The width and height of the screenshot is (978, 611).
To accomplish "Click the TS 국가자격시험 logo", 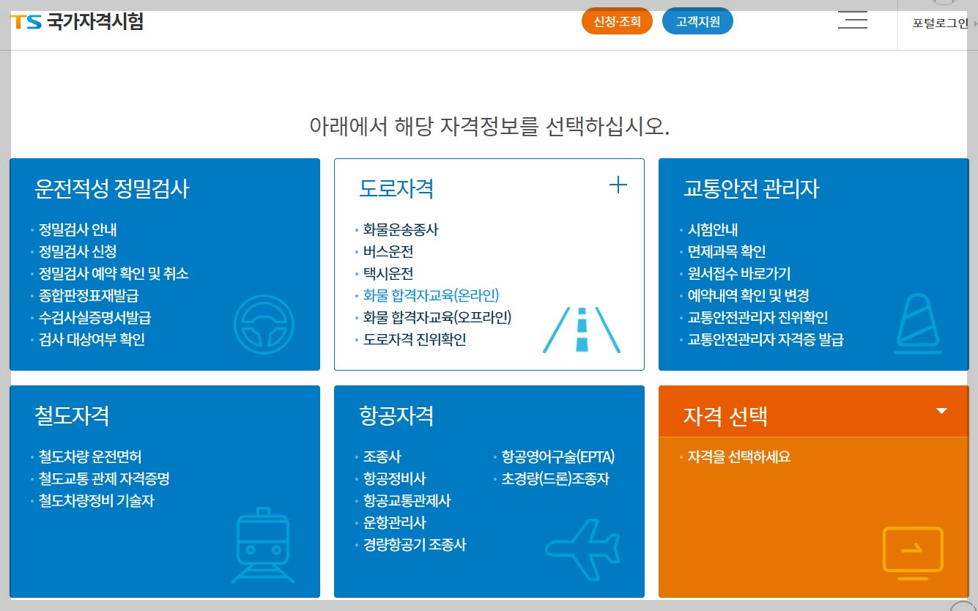I will pyautogui.click(x=77, y=21).
